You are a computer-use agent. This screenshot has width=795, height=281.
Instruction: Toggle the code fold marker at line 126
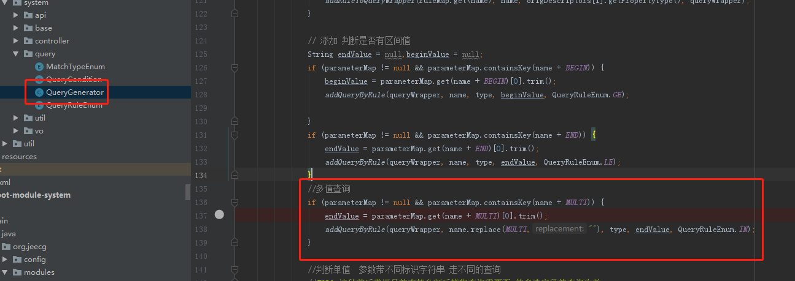(234, 67)
